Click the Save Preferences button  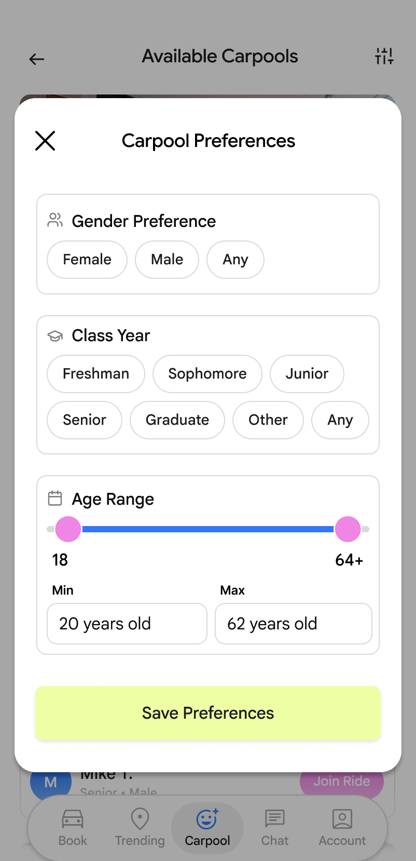click(208, 713)
